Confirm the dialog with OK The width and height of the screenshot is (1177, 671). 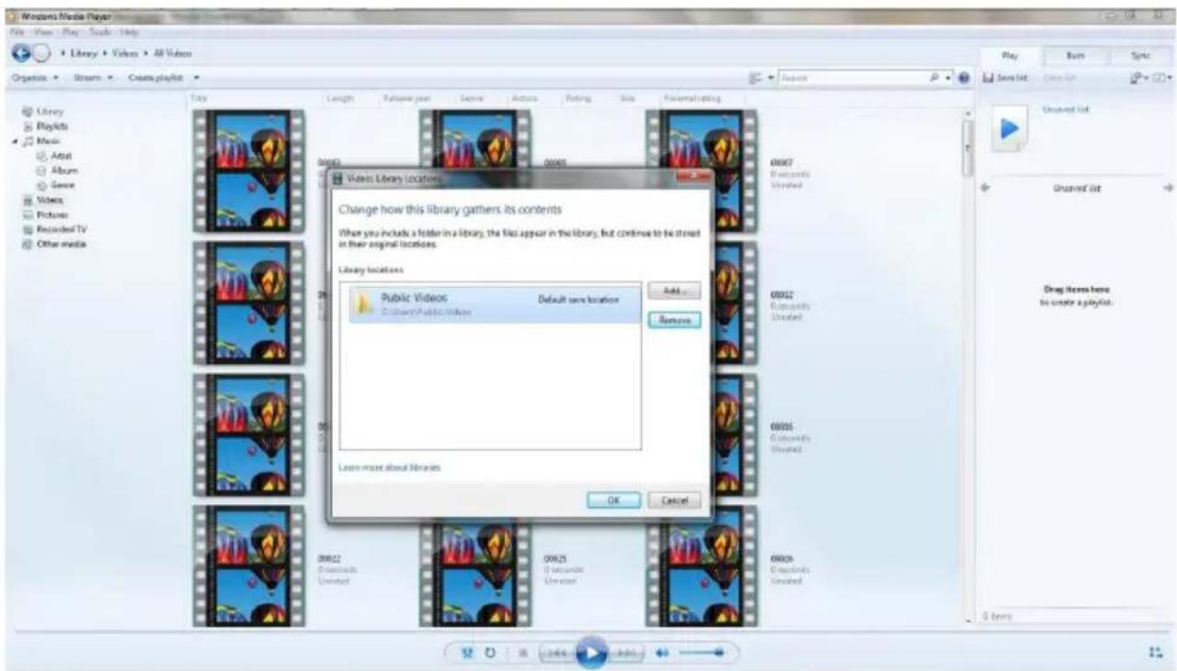(614, 500)
